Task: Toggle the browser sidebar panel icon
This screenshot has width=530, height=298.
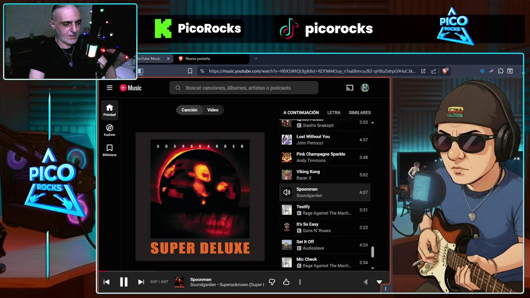Action: [x=140, y=71]
